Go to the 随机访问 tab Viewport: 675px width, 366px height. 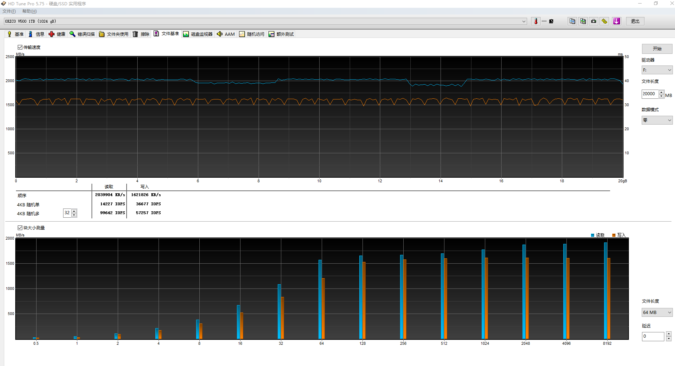[x=252, y=34]
